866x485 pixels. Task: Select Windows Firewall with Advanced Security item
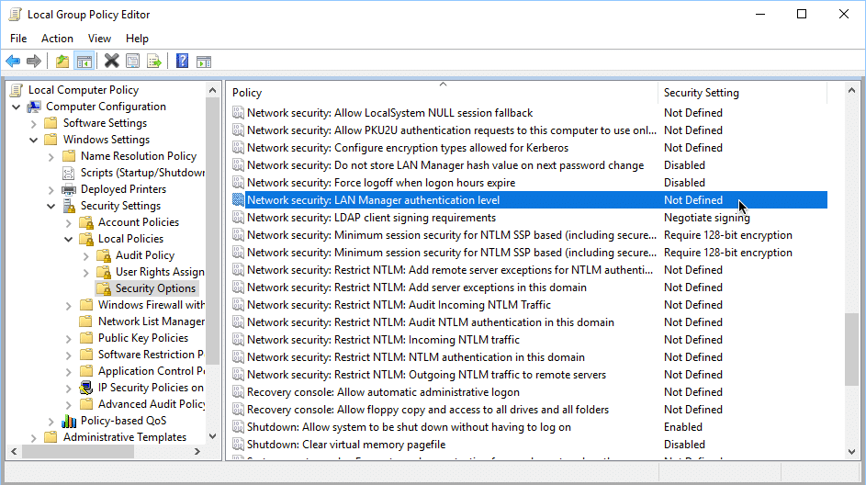point(151,305)
